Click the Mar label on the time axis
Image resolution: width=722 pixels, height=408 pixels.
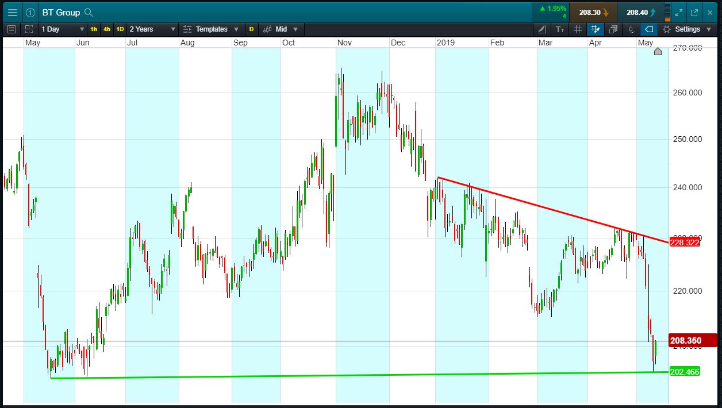(x=546, y=43)
